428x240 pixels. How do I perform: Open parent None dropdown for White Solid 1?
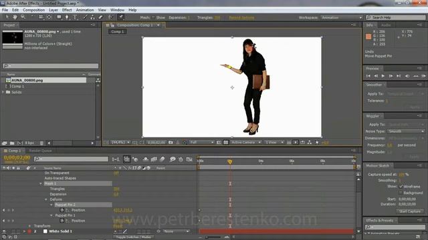(176, 231)
